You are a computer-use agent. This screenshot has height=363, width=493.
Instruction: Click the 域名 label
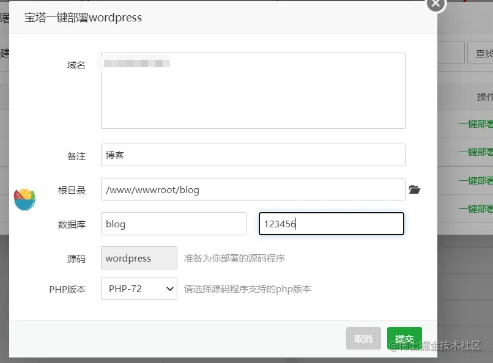tap(76, 65)
